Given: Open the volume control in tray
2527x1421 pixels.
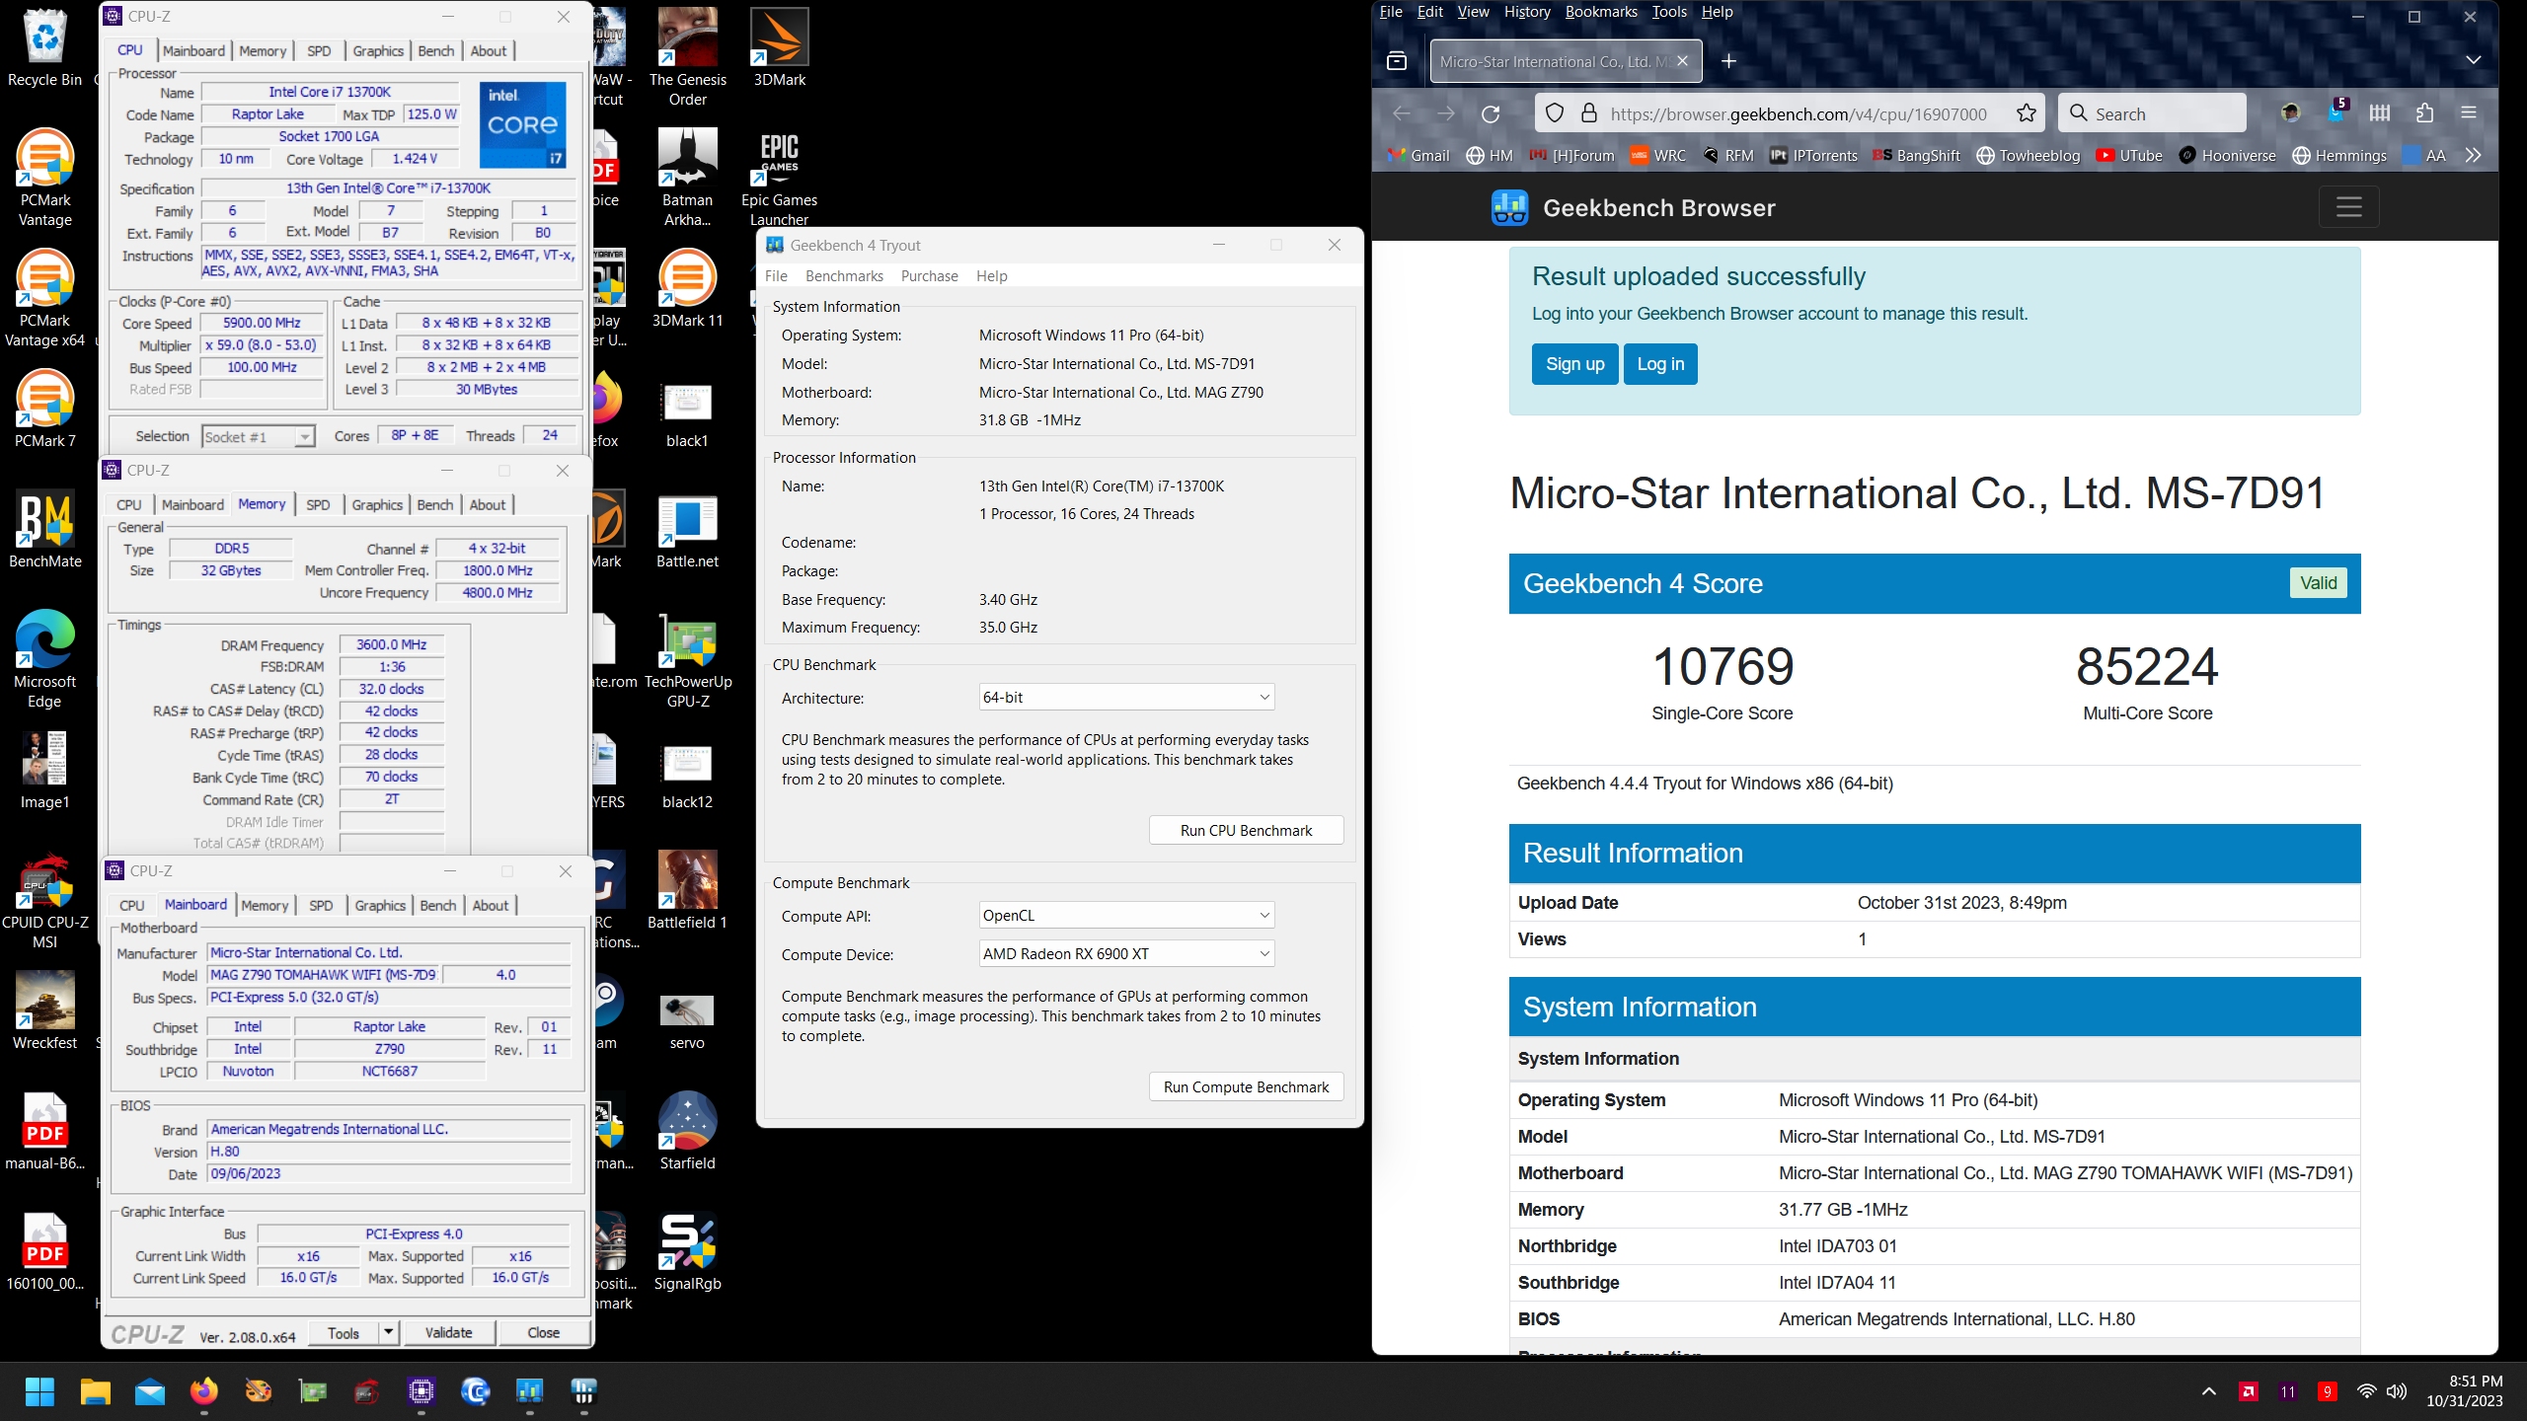Looking at the screenshot, I should point(2396,1391).
